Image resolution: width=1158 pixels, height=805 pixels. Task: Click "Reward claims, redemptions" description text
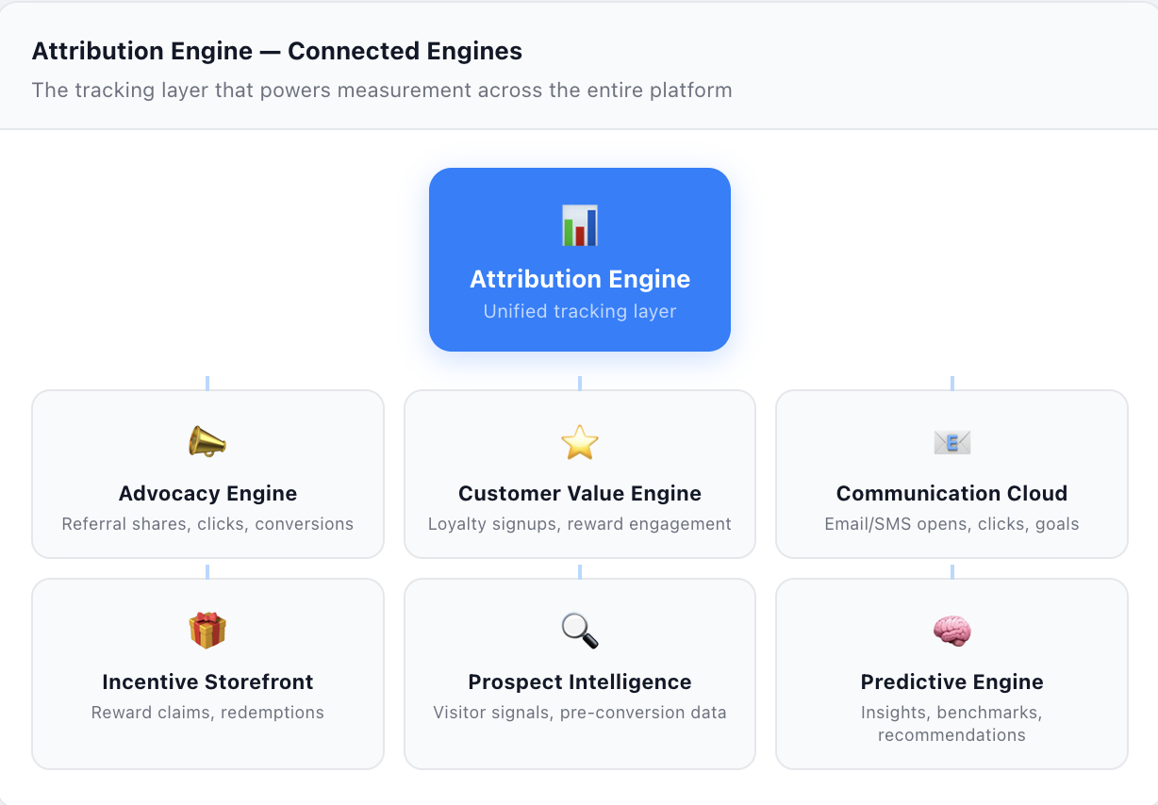[x=207, y=713]
